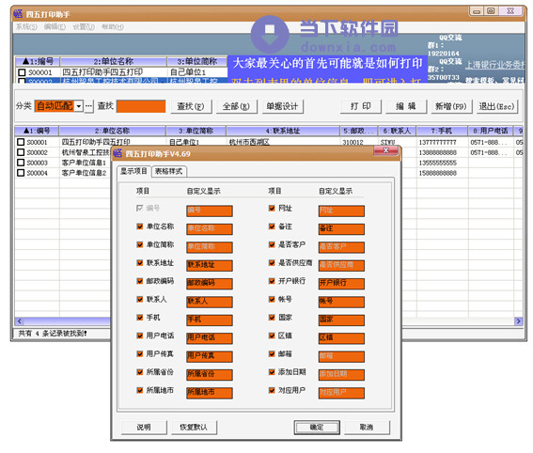This screenshot has width=533, height=453.
Task: Open the 编辑(E) menu
Action: point(55,27)
